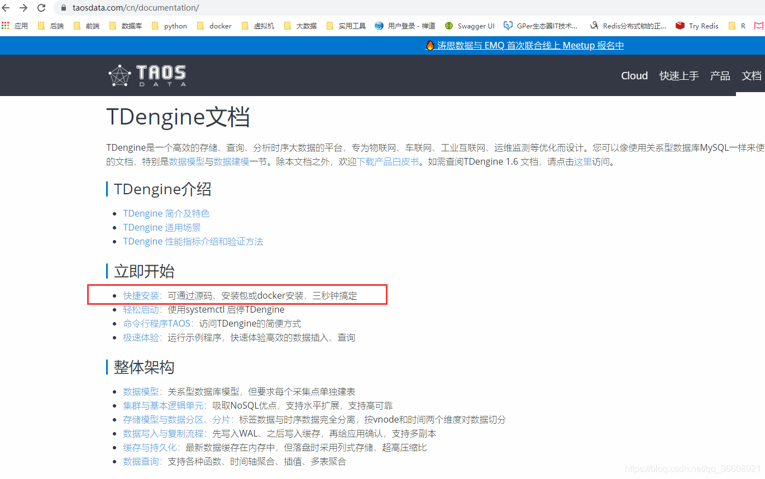The width and height of the screenshot is (765, 479).
Task: Click the browser forward arrow
Action: [x=25, y=8]
